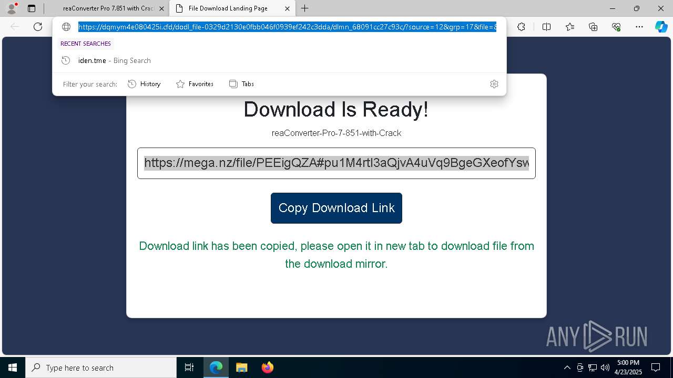Image resolution: width=673 pixels, height=378 pixels.
Task: Go back to the previous page
Action: tap(15, 27)
